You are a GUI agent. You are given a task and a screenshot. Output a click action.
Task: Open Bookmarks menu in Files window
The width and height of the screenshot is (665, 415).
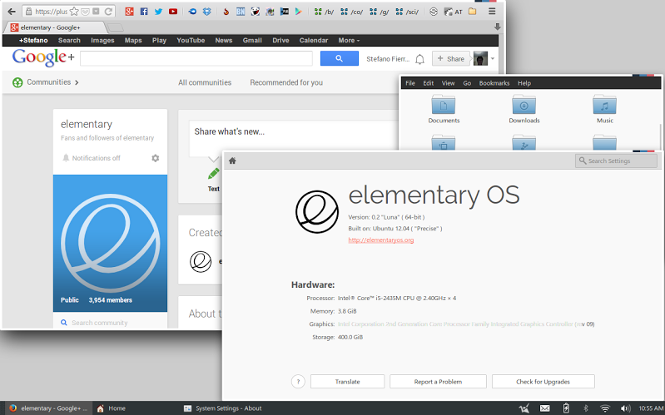pyautogui.click(x=494, y=83)
